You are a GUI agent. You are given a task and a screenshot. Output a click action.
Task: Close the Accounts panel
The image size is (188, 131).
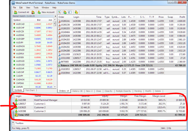pyautogui.click(x=13, y=94)
